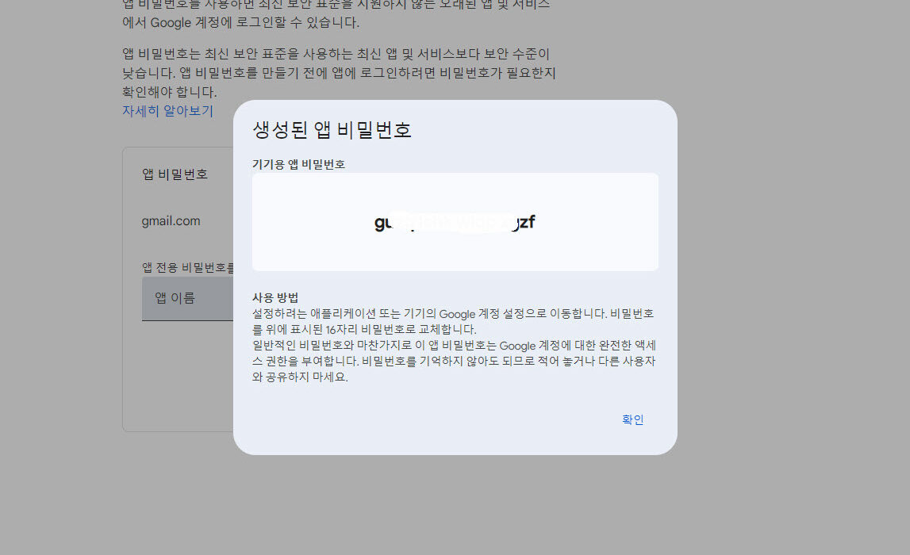Focus the 앱 이름 input field
The image size is (910, 555).
coord(187,298)
